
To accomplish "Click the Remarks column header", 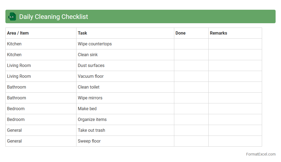I will pos(218,33).
